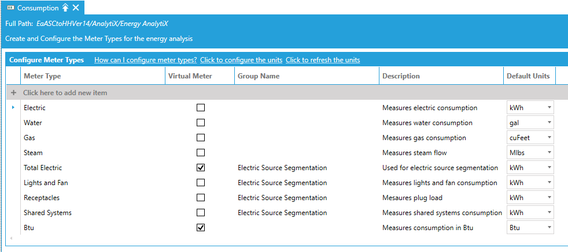The width and height of the screenshot is (568, 252).
Task: Sort by the Meter Type column header
Action: coord(42,76)
